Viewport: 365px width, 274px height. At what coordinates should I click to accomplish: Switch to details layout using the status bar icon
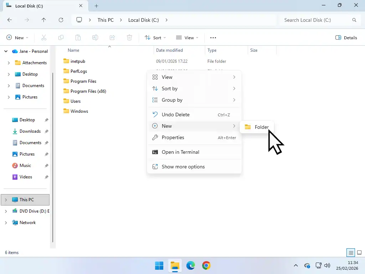[x=350, y=252]
